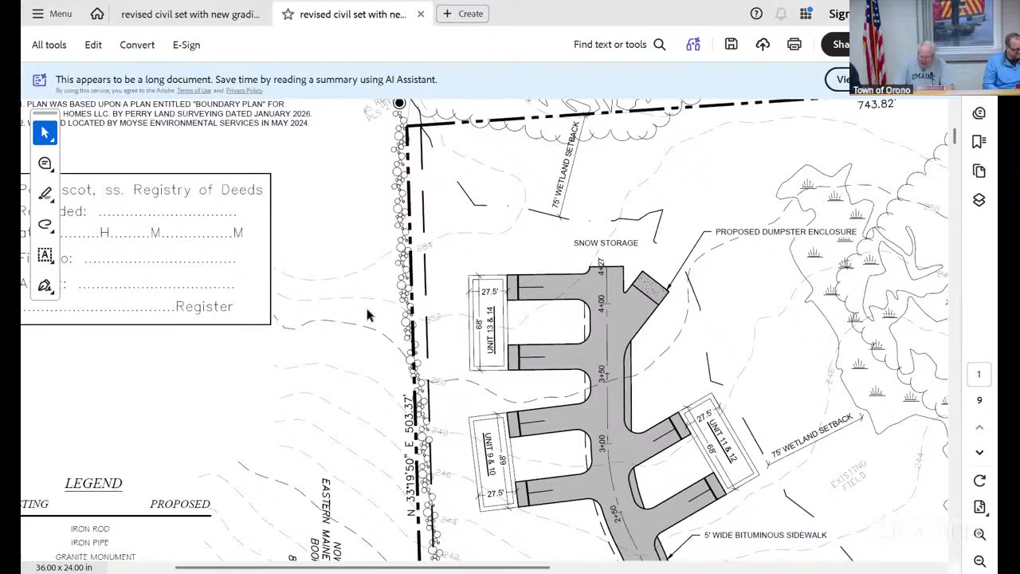The width and height of the screenshot is (1020, 574).
Task: Print the document using printer icon
Action: pos(794,45)
